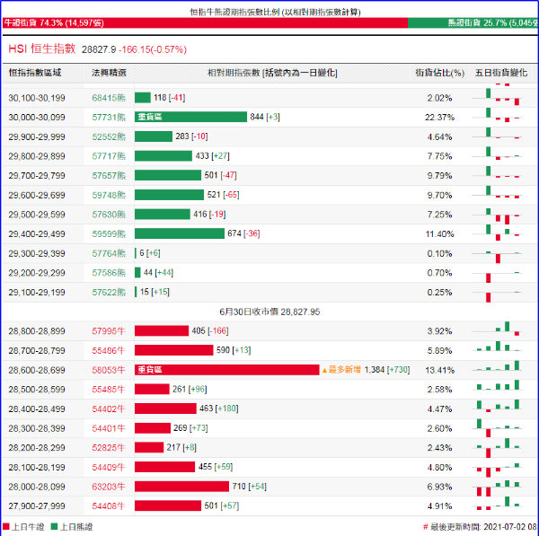Click the range 29,400-29,499

(37, 234)
